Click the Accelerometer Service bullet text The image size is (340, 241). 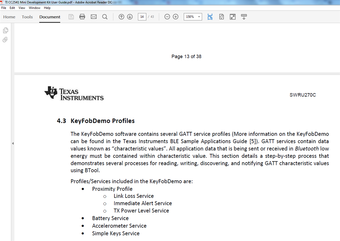coord(119,226)
